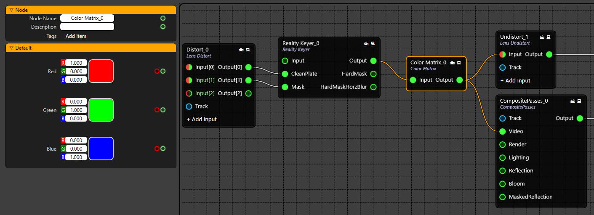Open the Green color swatch
The width and height of the screenshot is (594, 215).
101,110
